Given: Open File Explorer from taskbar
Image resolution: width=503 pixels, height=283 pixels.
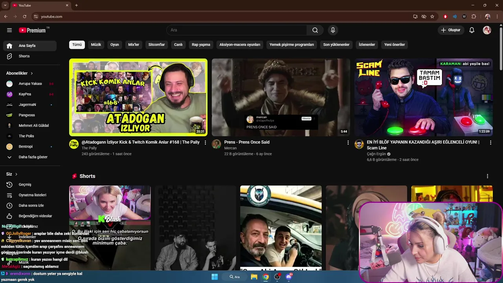Looking at the screenshot, I should [x=254, y=277].
